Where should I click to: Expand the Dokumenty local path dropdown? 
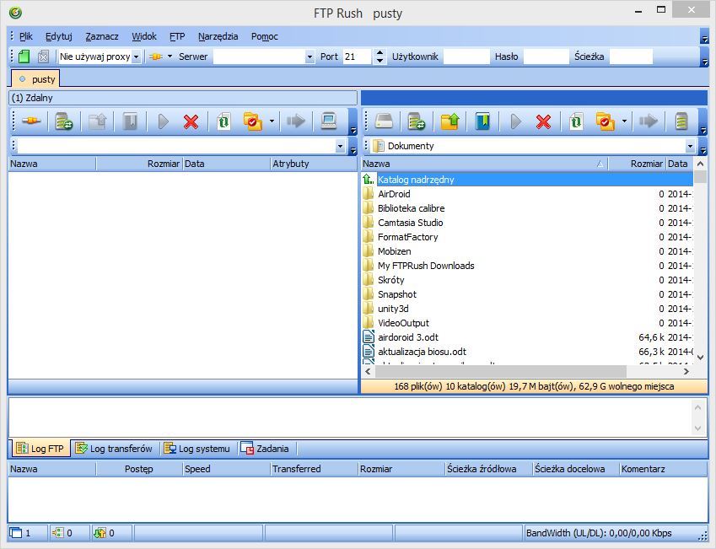point(690,146)
